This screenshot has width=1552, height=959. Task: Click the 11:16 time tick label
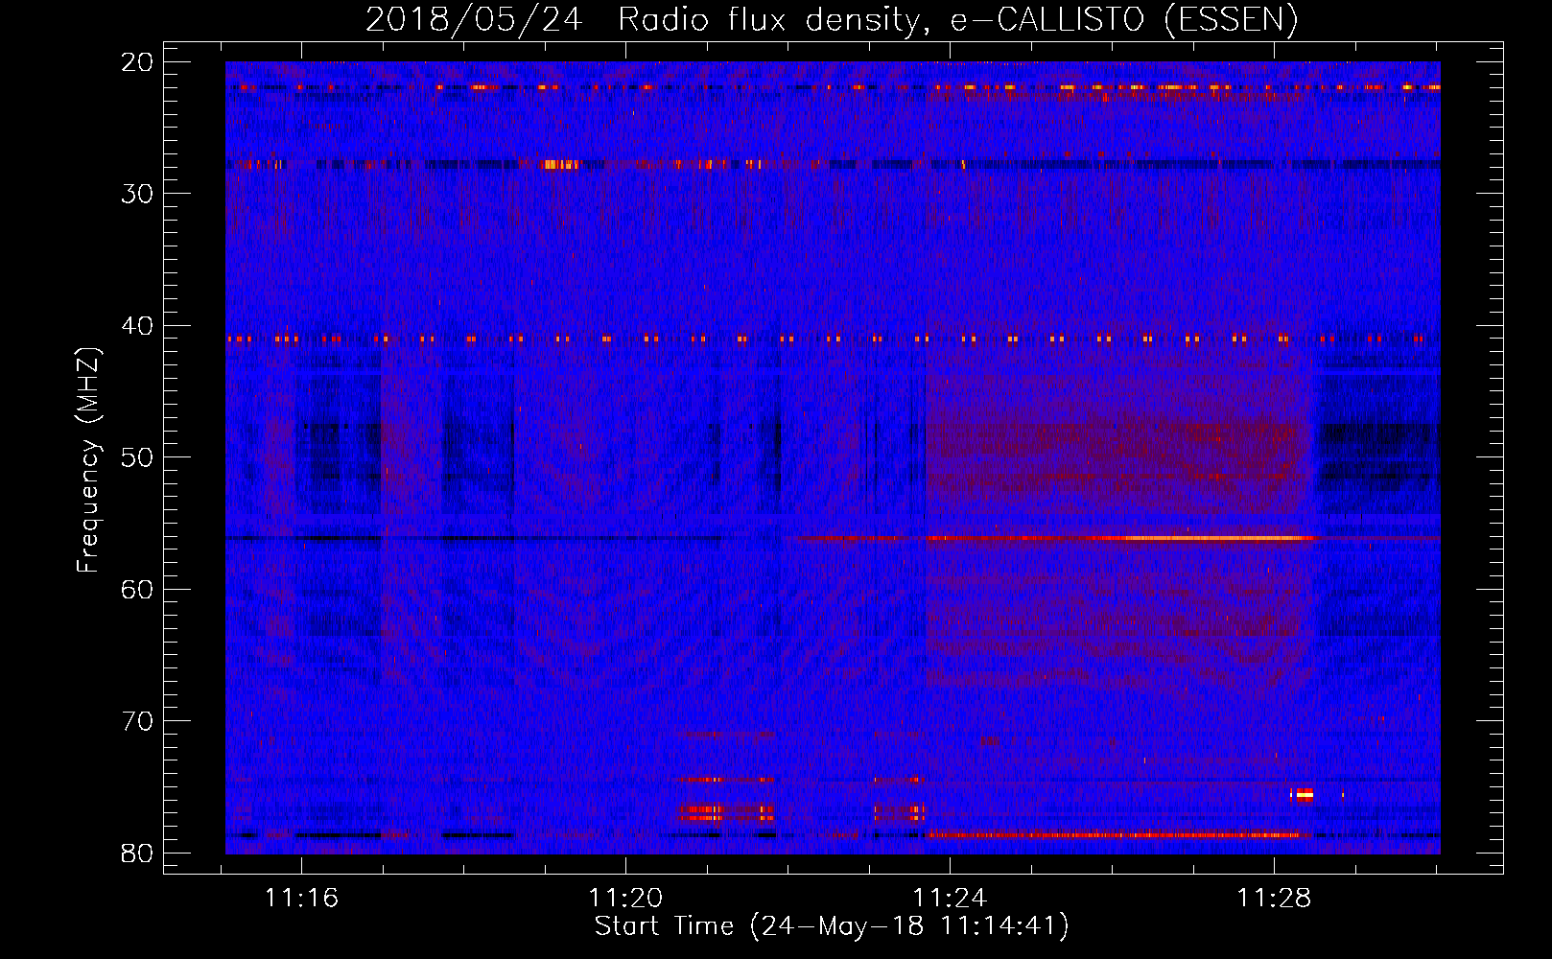301,899
